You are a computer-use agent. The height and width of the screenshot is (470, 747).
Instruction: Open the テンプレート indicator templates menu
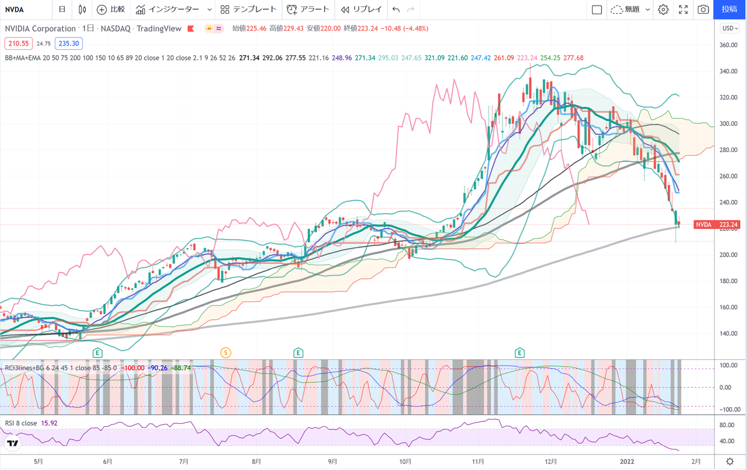[x=249, y=9]
